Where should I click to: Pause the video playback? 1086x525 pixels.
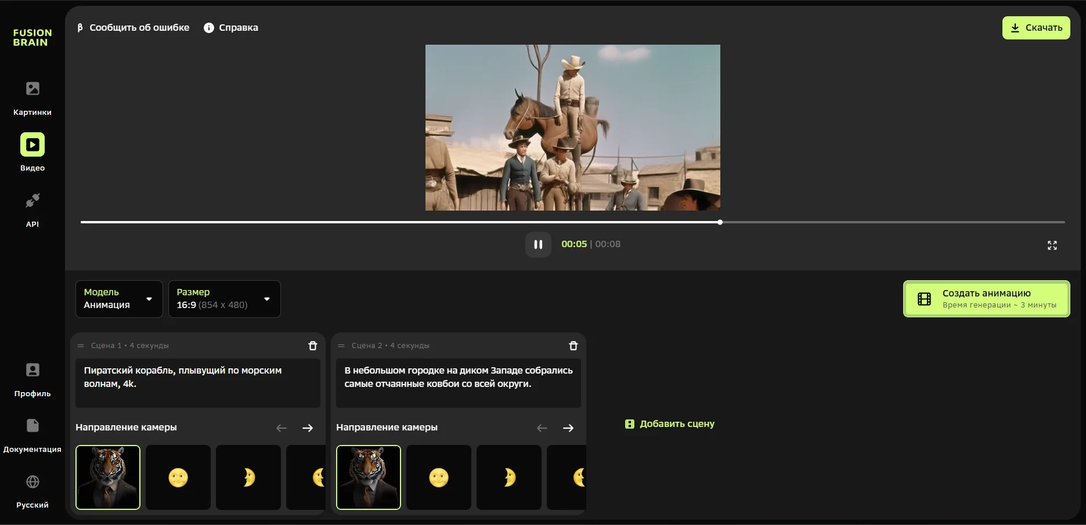click(x=538, y=244)
